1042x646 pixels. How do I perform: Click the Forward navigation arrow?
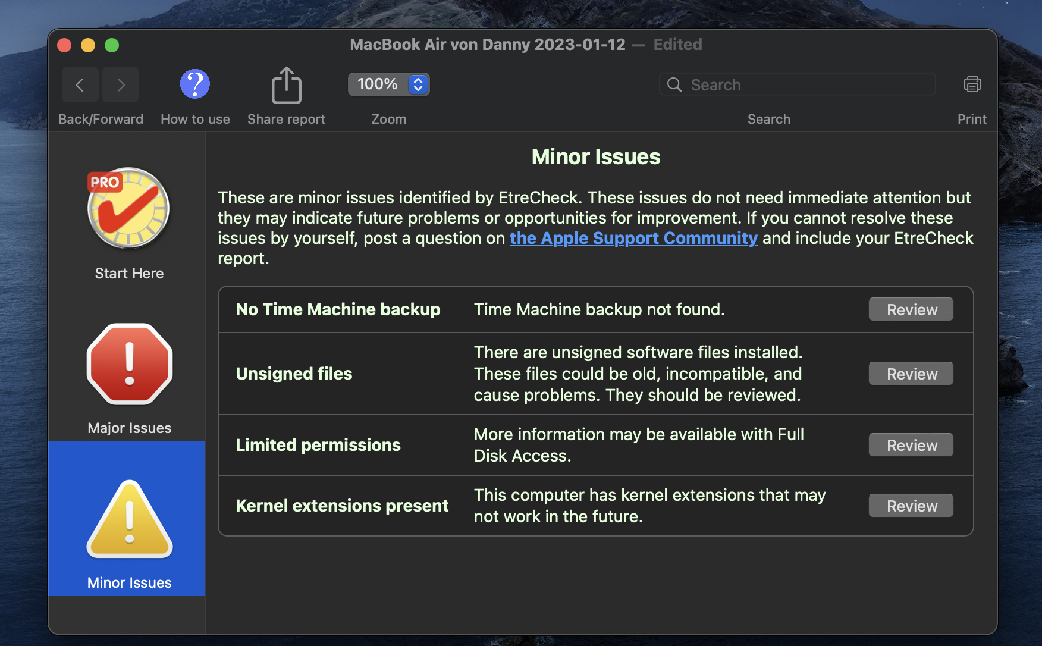121,85
